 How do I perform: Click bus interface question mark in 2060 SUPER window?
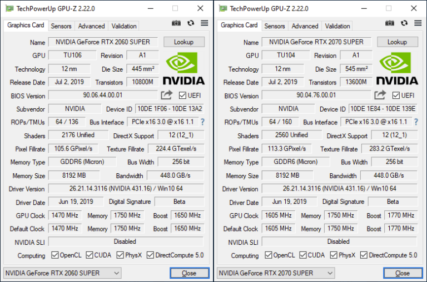tap(202, 122)
